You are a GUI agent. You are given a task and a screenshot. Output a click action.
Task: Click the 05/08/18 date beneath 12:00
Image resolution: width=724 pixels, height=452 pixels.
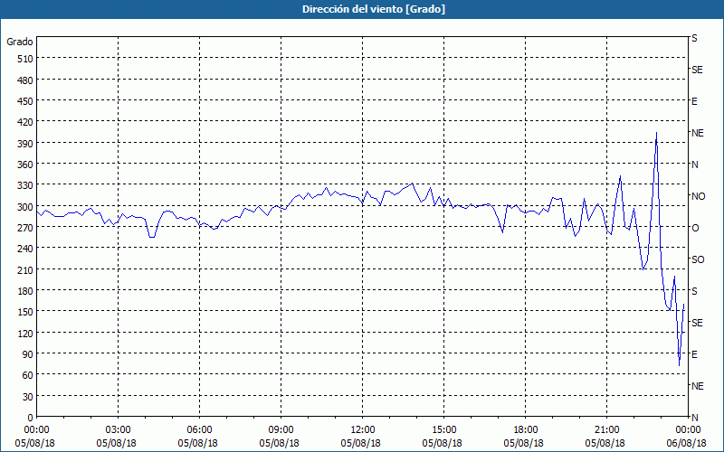[x=360, y=443]
